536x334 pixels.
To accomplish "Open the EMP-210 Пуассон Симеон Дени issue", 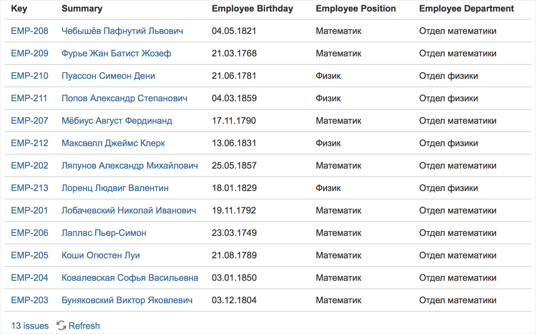I will pos(30,76).
